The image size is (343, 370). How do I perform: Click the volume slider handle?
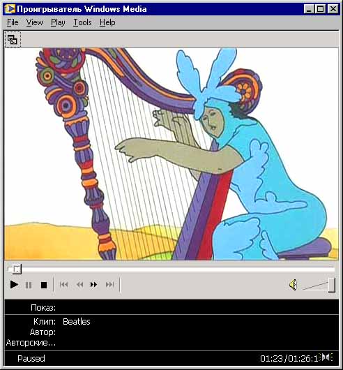point(332,285)
